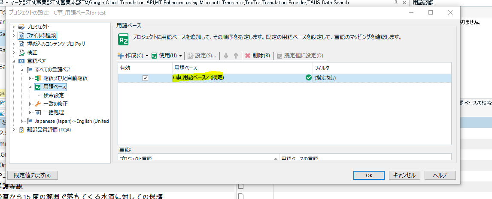Collapse the 言語ペア tree node
Image resolution: width=492 pixels, height=199 pixels.
(14, 61)
